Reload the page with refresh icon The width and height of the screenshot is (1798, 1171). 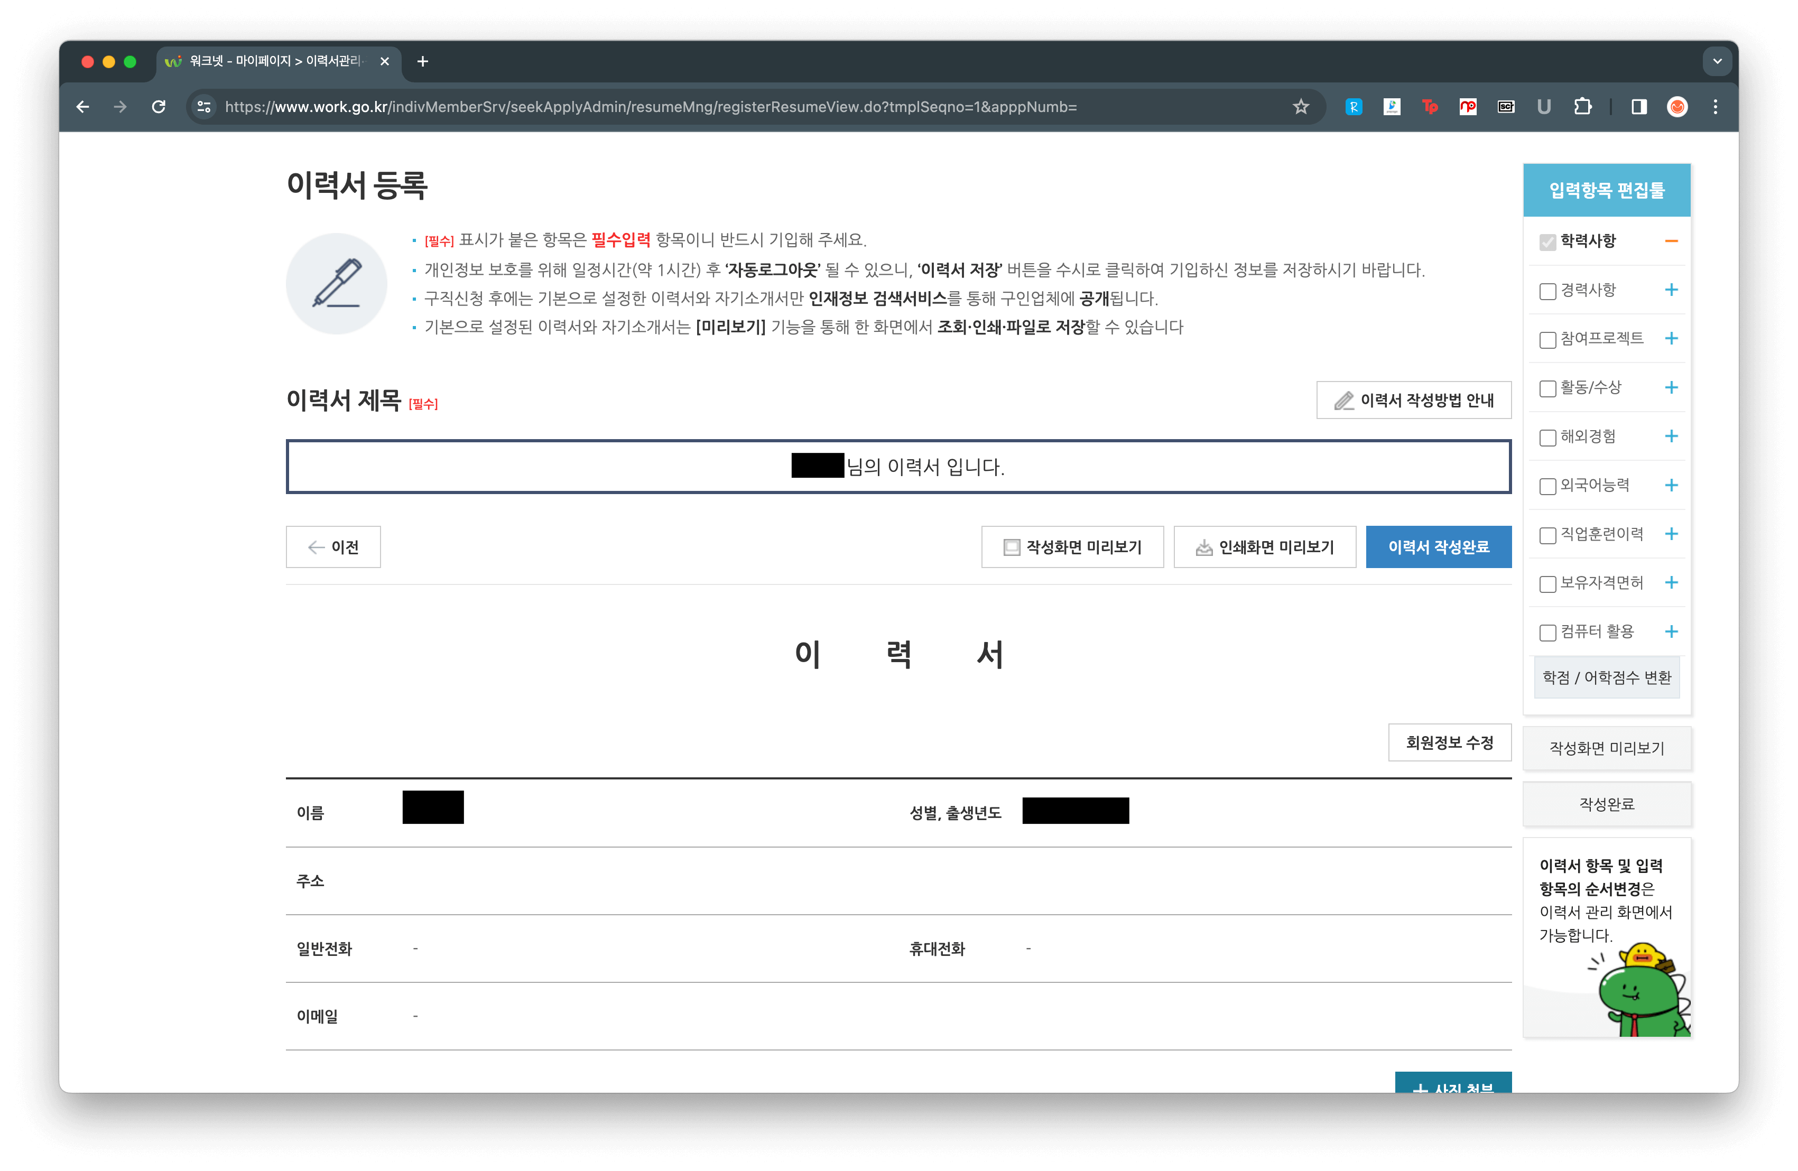[159, 107]
